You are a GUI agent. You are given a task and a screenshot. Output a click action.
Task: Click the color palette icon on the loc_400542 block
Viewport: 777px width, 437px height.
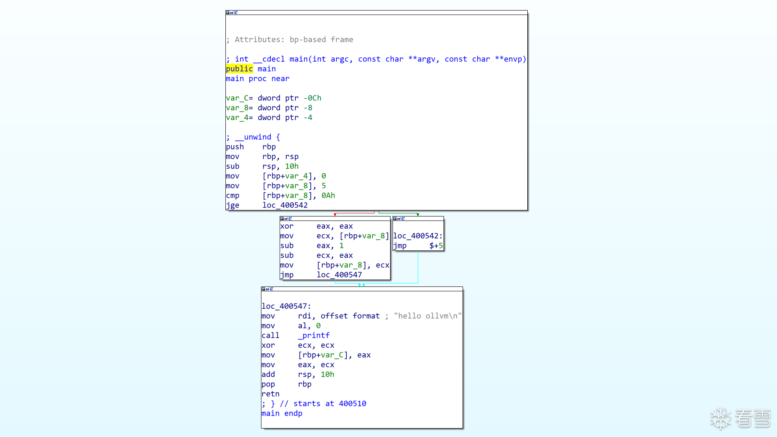[395, 218]
